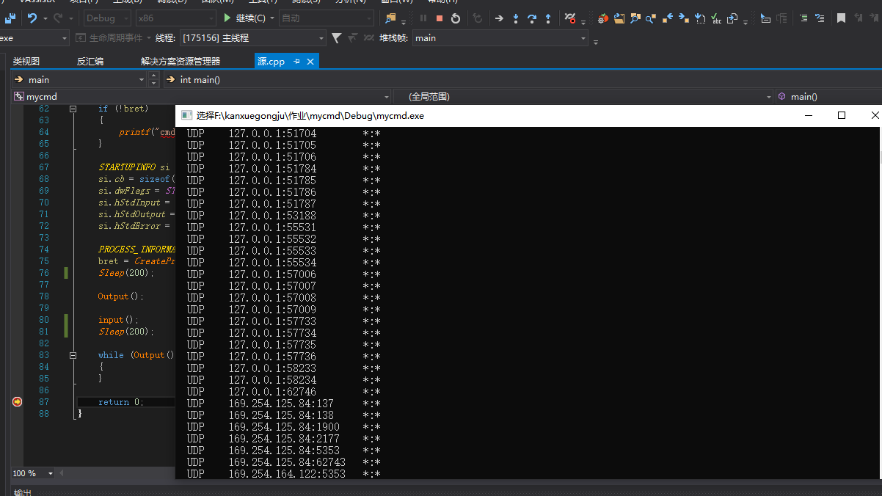This screenshot has height=496, width=882.
Task: Open the thread [175156] 主线程 dropdown
Action: tap(252, 38)
